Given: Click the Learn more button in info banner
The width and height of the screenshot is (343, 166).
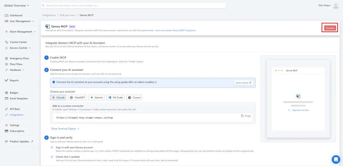Looking at the screenshot, I should coord(244,83).
